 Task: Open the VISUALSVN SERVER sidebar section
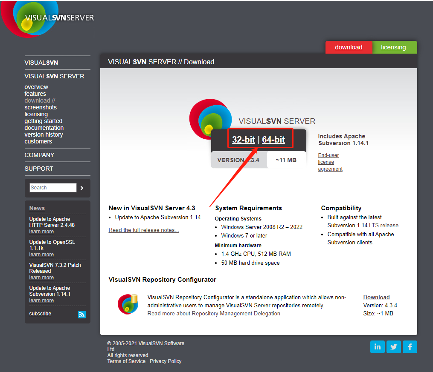pyautogui.click(x=55, y=76)
